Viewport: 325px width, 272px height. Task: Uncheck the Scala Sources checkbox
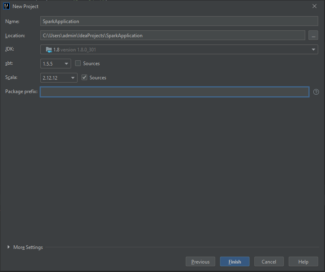pyautogui.click(x=84, y=78)
